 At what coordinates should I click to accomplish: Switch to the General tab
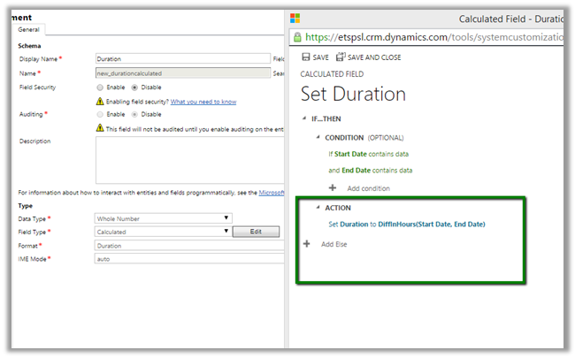pyautogui.click(x=30, y=29)
